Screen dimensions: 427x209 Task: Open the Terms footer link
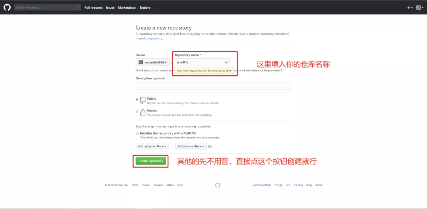(x=135, y=185)
